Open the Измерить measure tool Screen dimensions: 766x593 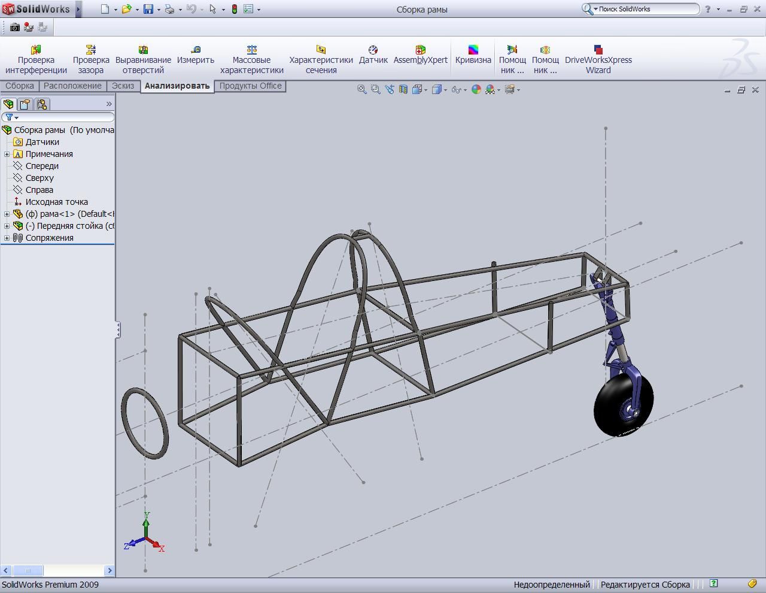coord(195,59)
